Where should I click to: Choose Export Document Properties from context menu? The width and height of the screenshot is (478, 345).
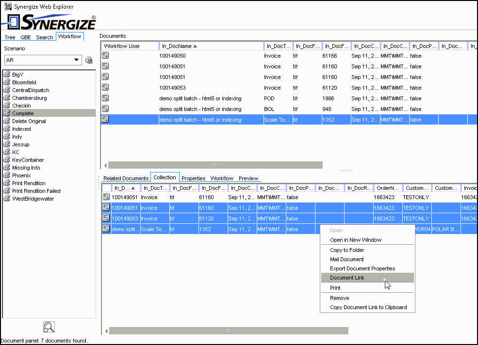tap(368, 268)
